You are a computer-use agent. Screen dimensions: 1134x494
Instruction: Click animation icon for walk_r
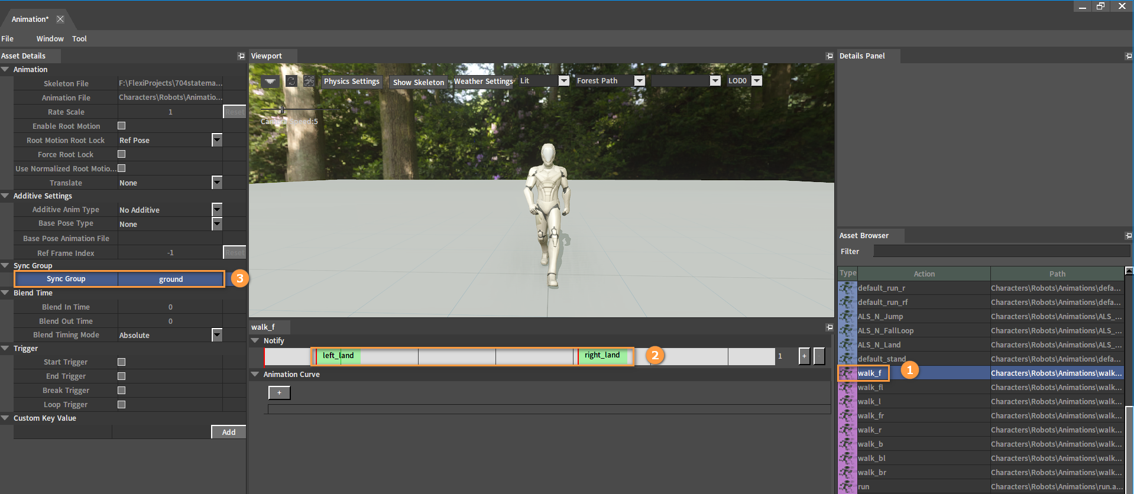point(847,430)
